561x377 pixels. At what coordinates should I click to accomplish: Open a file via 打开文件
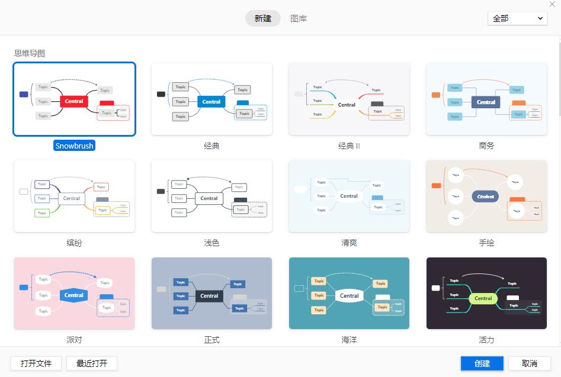[36, 363]
